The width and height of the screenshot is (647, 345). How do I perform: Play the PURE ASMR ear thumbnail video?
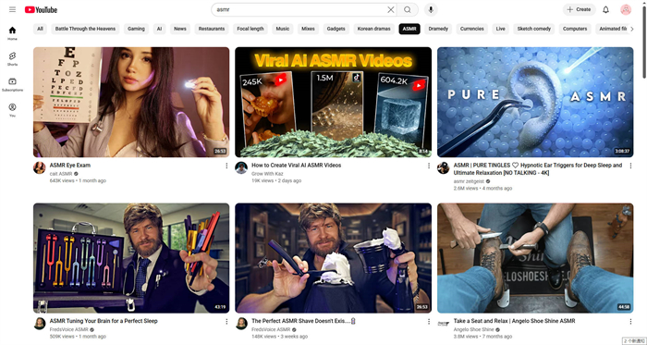coord(535,102)
